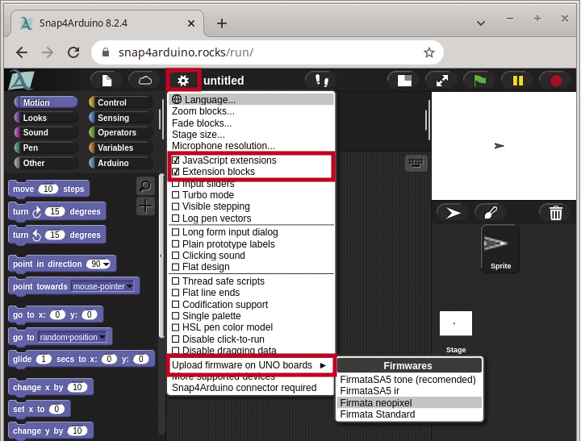Select the Arduino blocks category
This screenshot has width=581, height=441.
coord(113,163)
